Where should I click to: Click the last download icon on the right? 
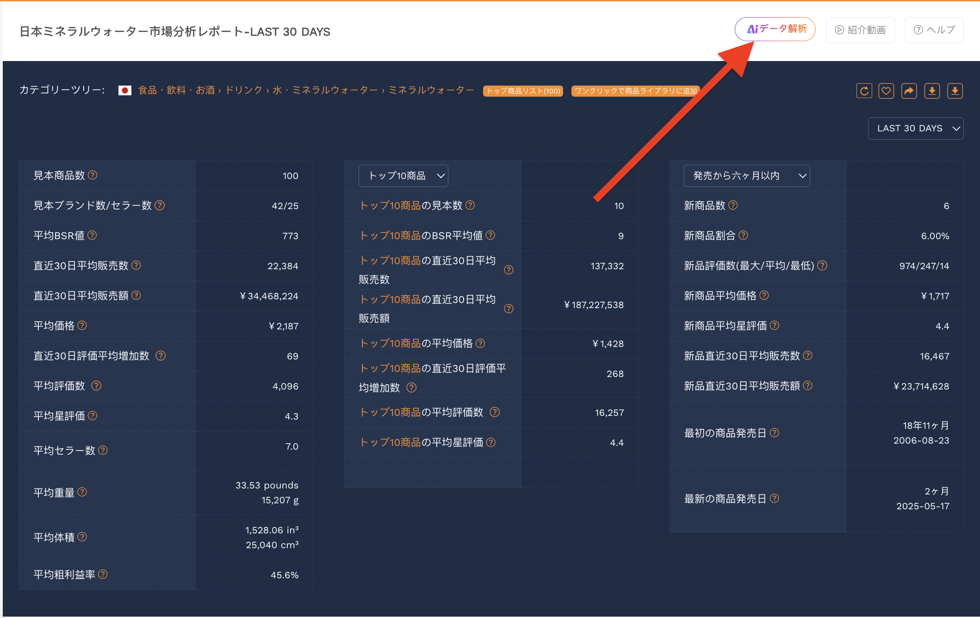pos(955,91)
